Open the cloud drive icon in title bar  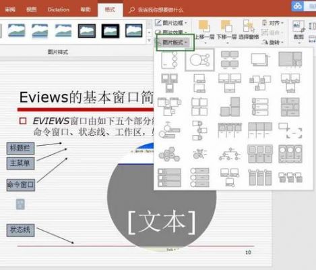pyautogui.click(x=298, y=6)
